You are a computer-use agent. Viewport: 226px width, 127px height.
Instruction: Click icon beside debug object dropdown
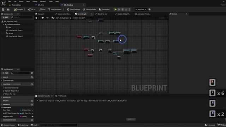click(150, 10)
